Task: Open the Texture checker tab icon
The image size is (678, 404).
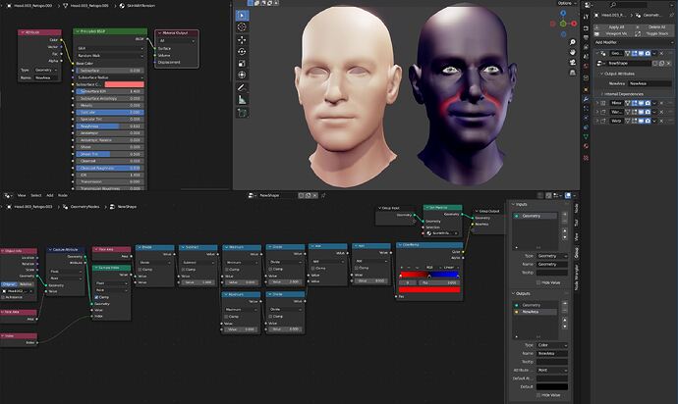Action: [x=586, y=158]
